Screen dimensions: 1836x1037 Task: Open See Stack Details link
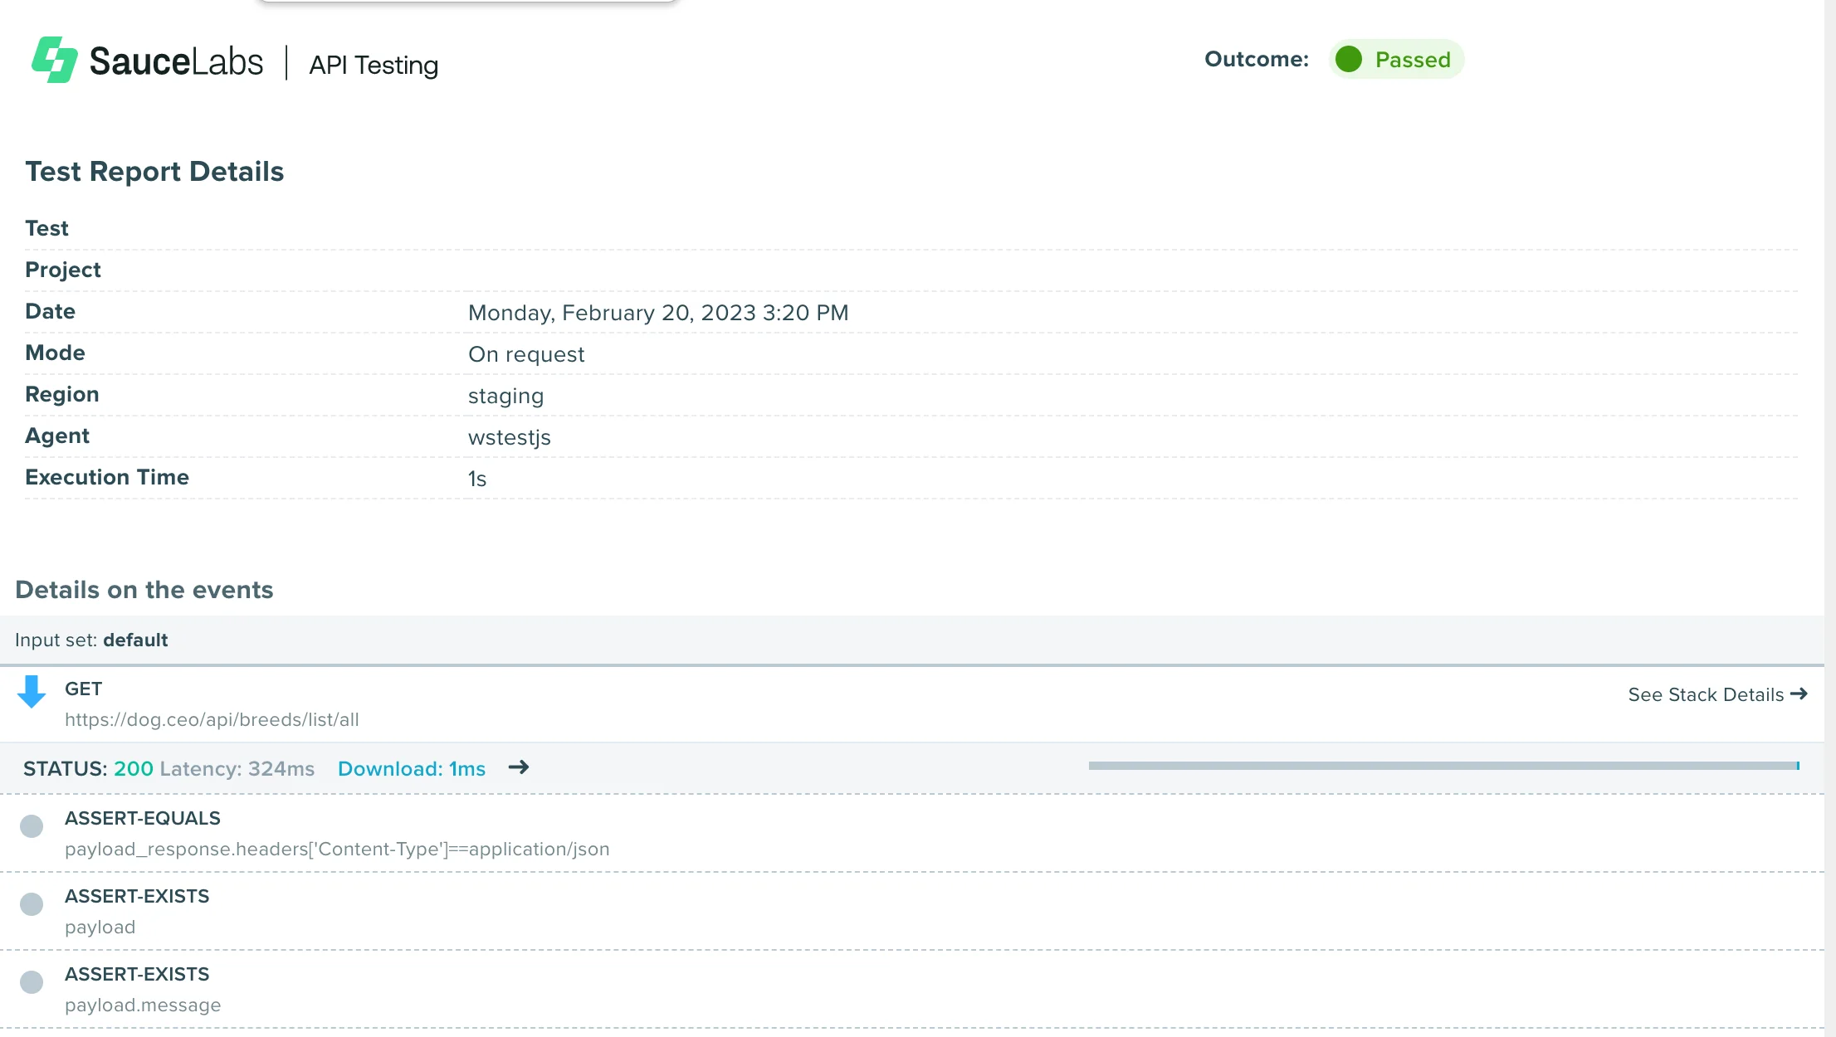point(1703,694)
